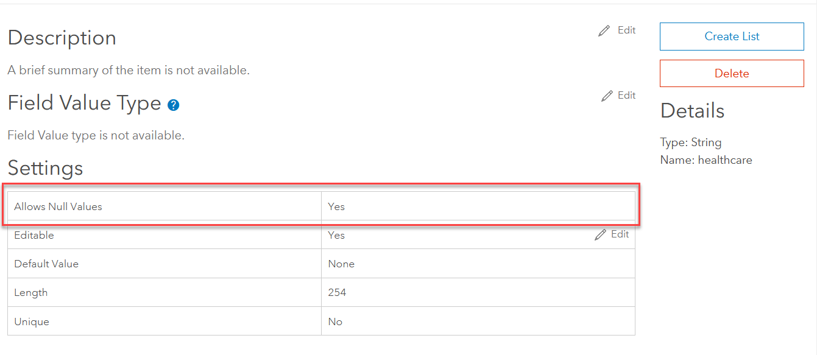Screen dimensions: 817x355
Task: Click the Type: String detail text
Action: [690, 142]
